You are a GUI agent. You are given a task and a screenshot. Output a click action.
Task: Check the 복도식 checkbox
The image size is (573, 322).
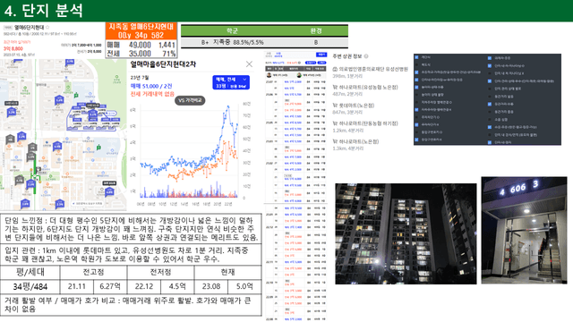tap(416, 64)
